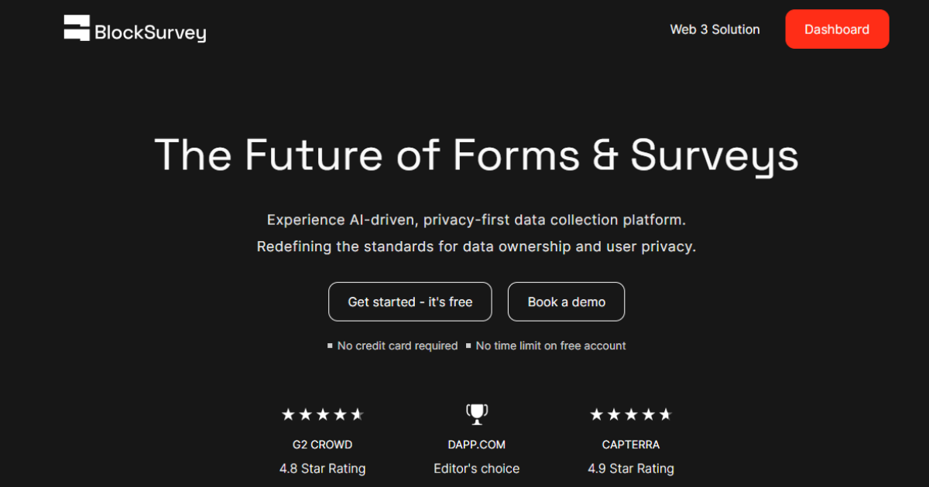Image resolution: width=929 pixels, height=487 pixels.
Task: Select the Book a demo button
Action: 566,301
